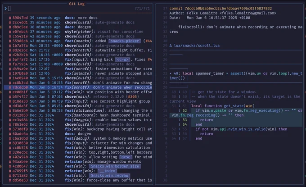
Task: Select commit 93aabee 'refactor(win): manage window events'
Action: [x=78, y=162]
